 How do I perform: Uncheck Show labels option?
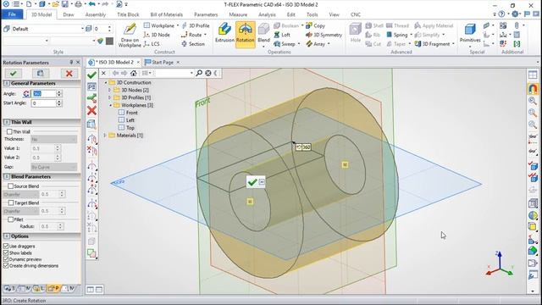point(6,252)
